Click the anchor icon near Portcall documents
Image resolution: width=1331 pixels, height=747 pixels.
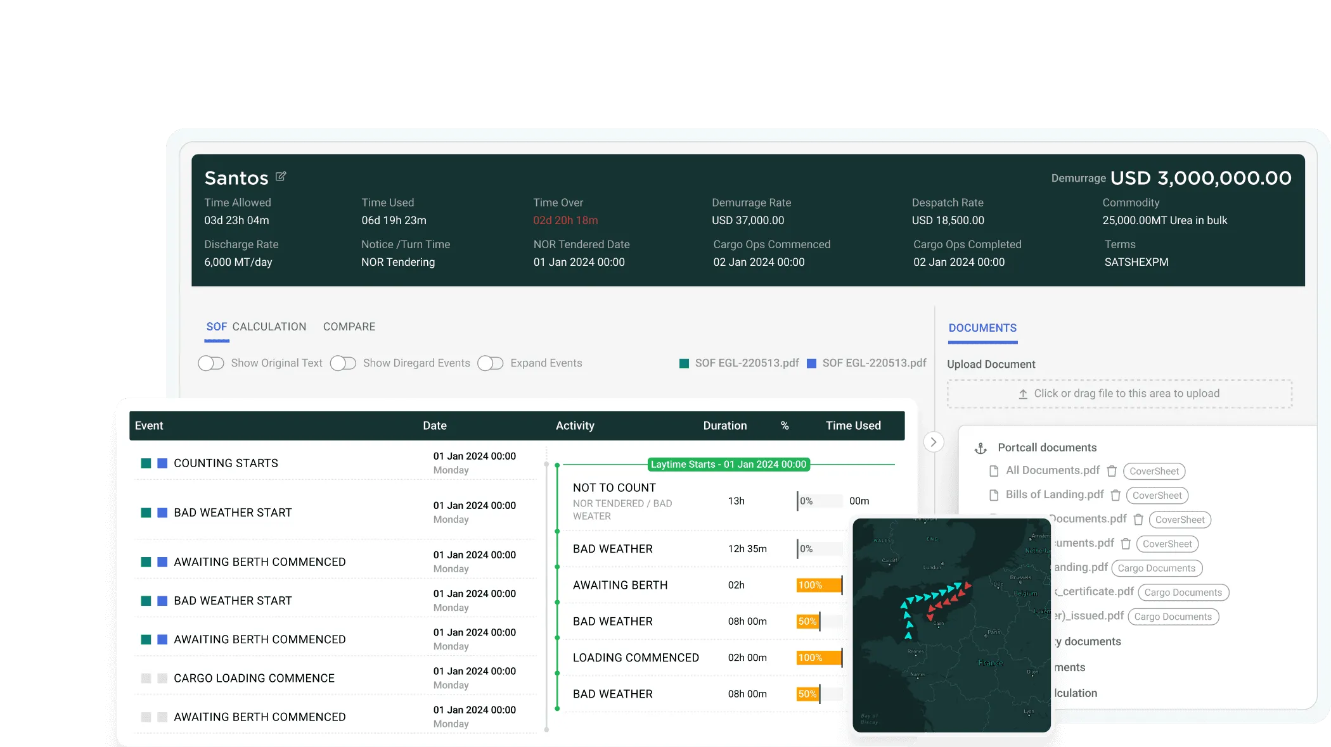pyautogui.click(x=980, y=448)
